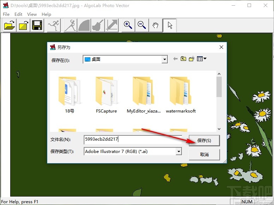Click the 文件名 filename input field
The height and width of the screenshot is (205, 274).
pyautogui.click(x=132, y=139)
